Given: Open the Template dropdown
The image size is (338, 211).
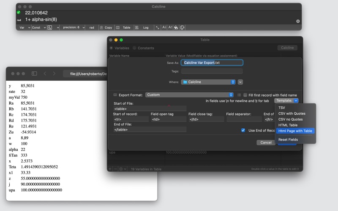Looking at the screenshot, I should [x=286, y=100].
